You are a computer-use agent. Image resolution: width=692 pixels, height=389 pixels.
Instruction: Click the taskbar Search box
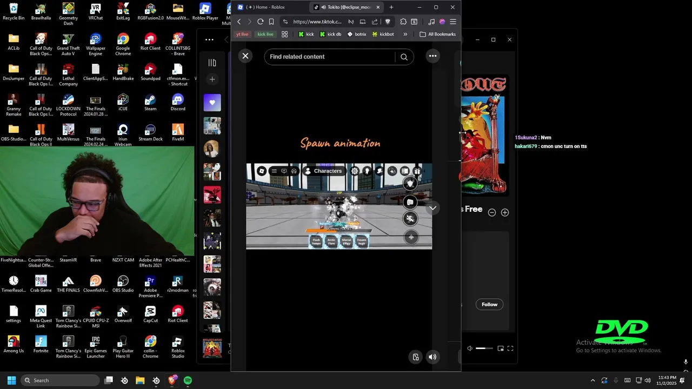(x=60, y=380)
